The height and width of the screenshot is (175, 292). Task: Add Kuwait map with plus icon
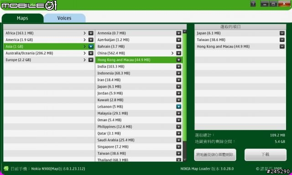(178, 100)
